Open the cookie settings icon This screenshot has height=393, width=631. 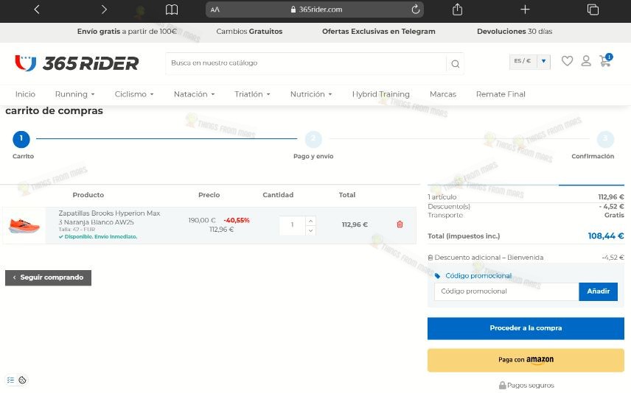click(23, 380)
